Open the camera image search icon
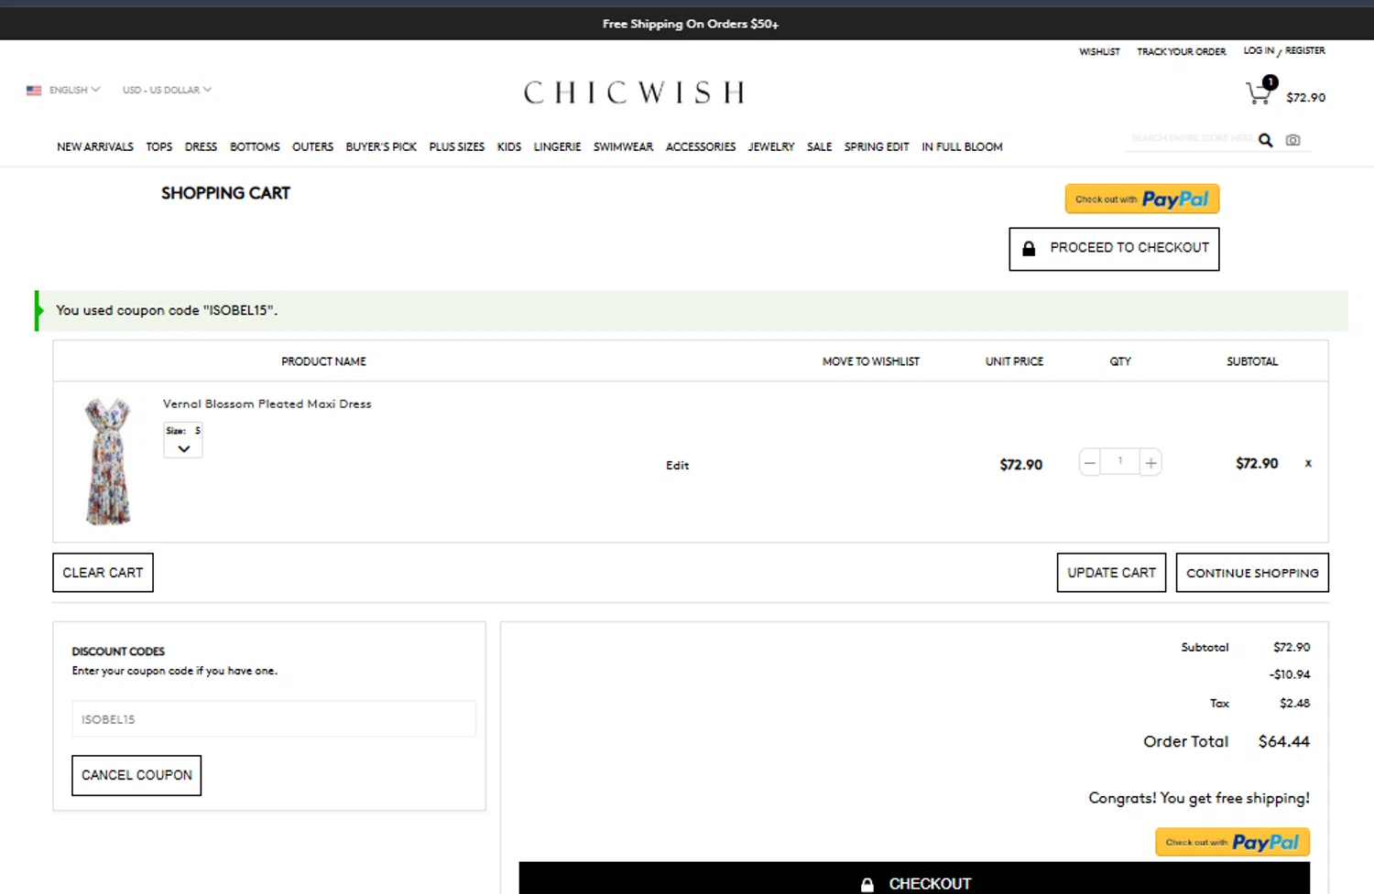Viewport: 1374px width, 894px height. point(1292,140)
